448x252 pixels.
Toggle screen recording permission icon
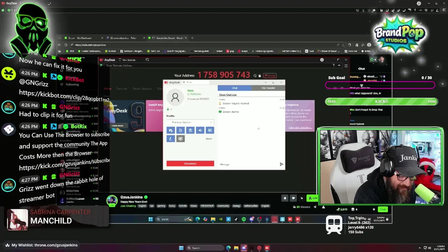[x=210, y=130]
